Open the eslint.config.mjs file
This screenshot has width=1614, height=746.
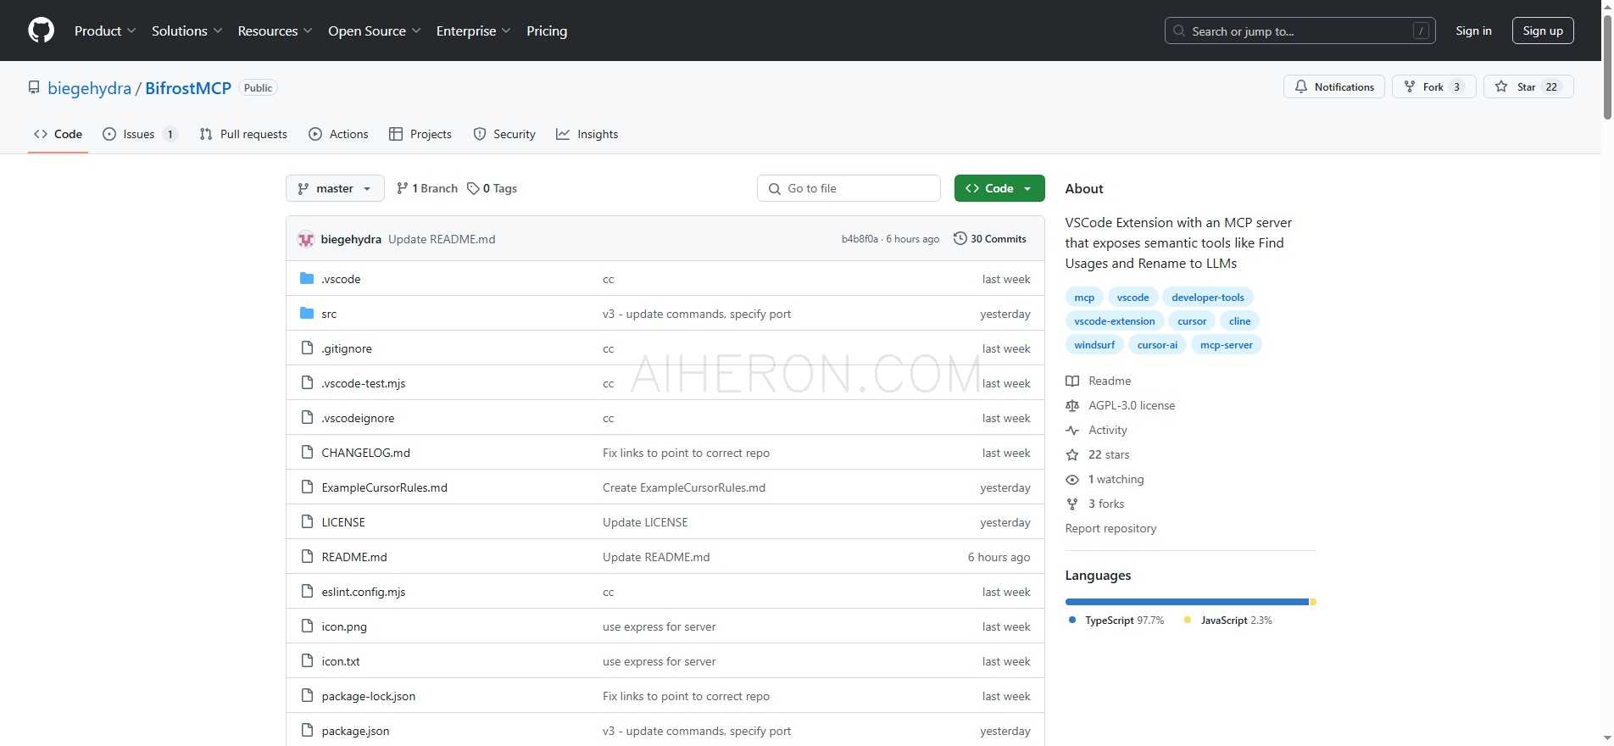click(364, 592)
